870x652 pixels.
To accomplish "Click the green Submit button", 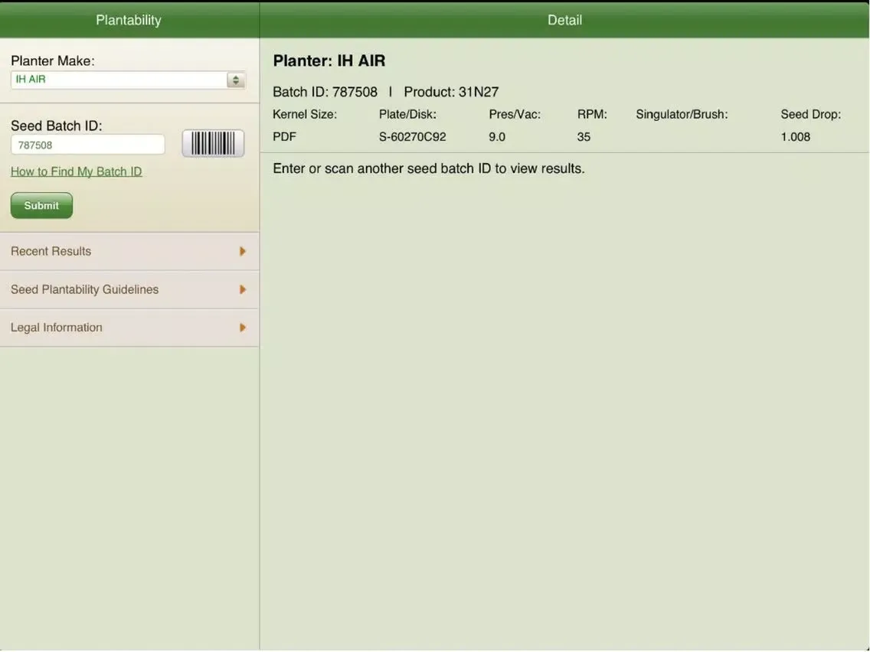I will point(41,206).
